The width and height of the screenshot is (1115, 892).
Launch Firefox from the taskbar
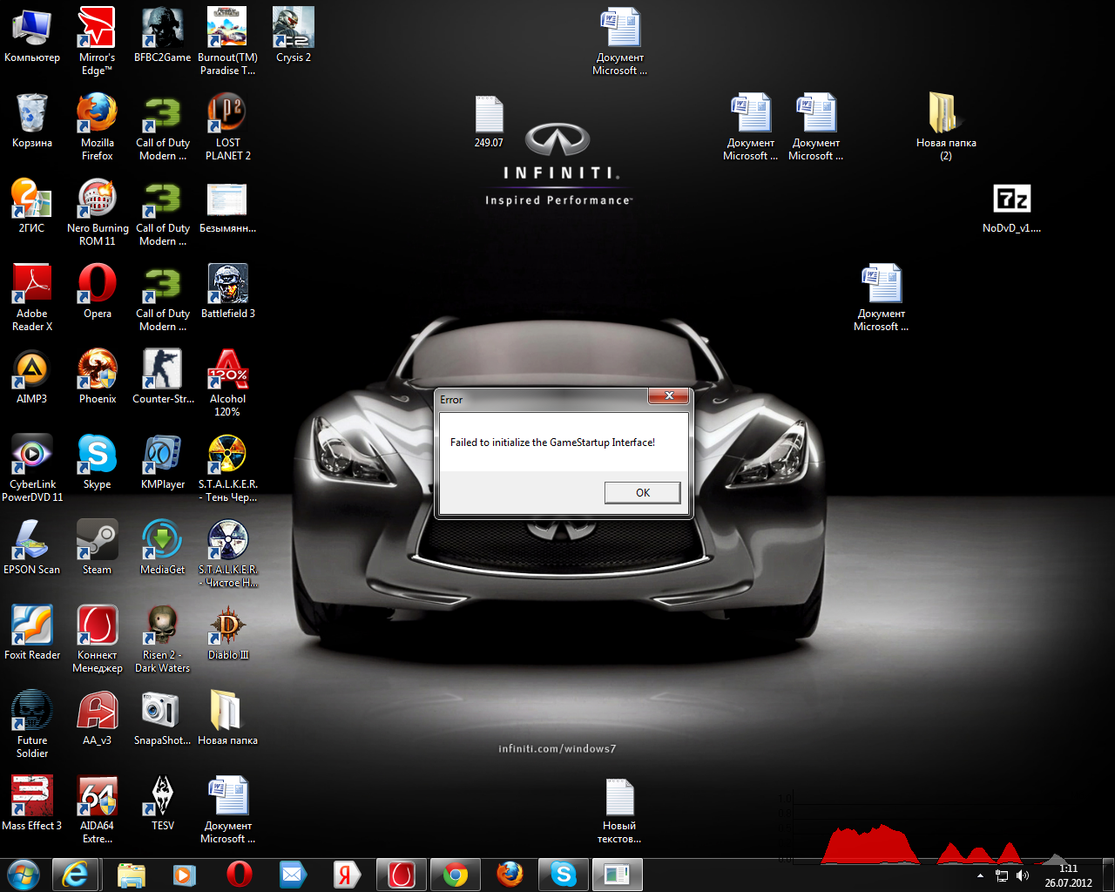click(x=510, y=874)
